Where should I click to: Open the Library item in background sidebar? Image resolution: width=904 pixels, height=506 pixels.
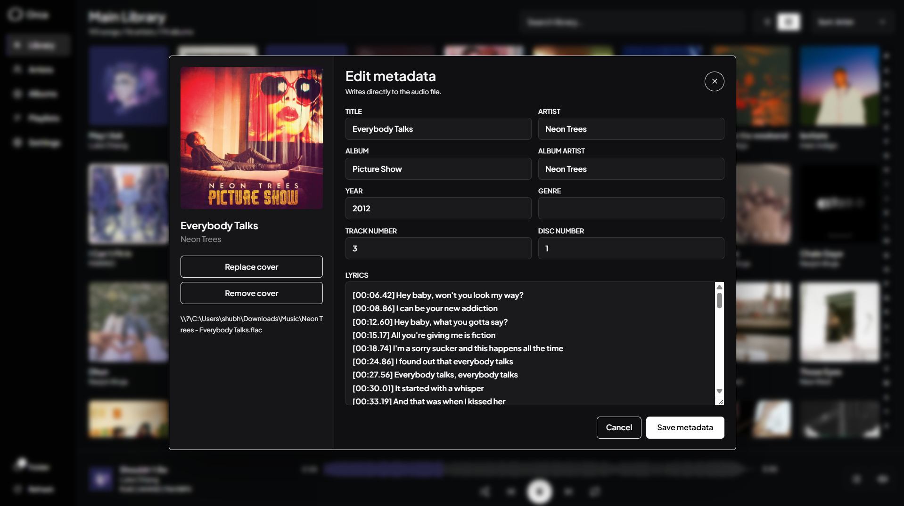[x=39, y=46]
